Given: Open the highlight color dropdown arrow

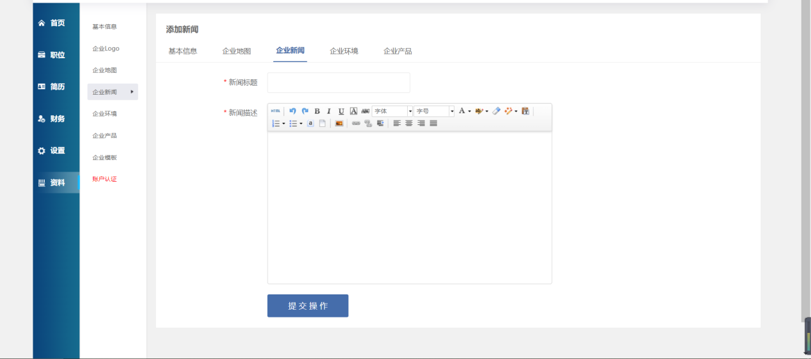Looking at the screenshot, I should 486,111.
